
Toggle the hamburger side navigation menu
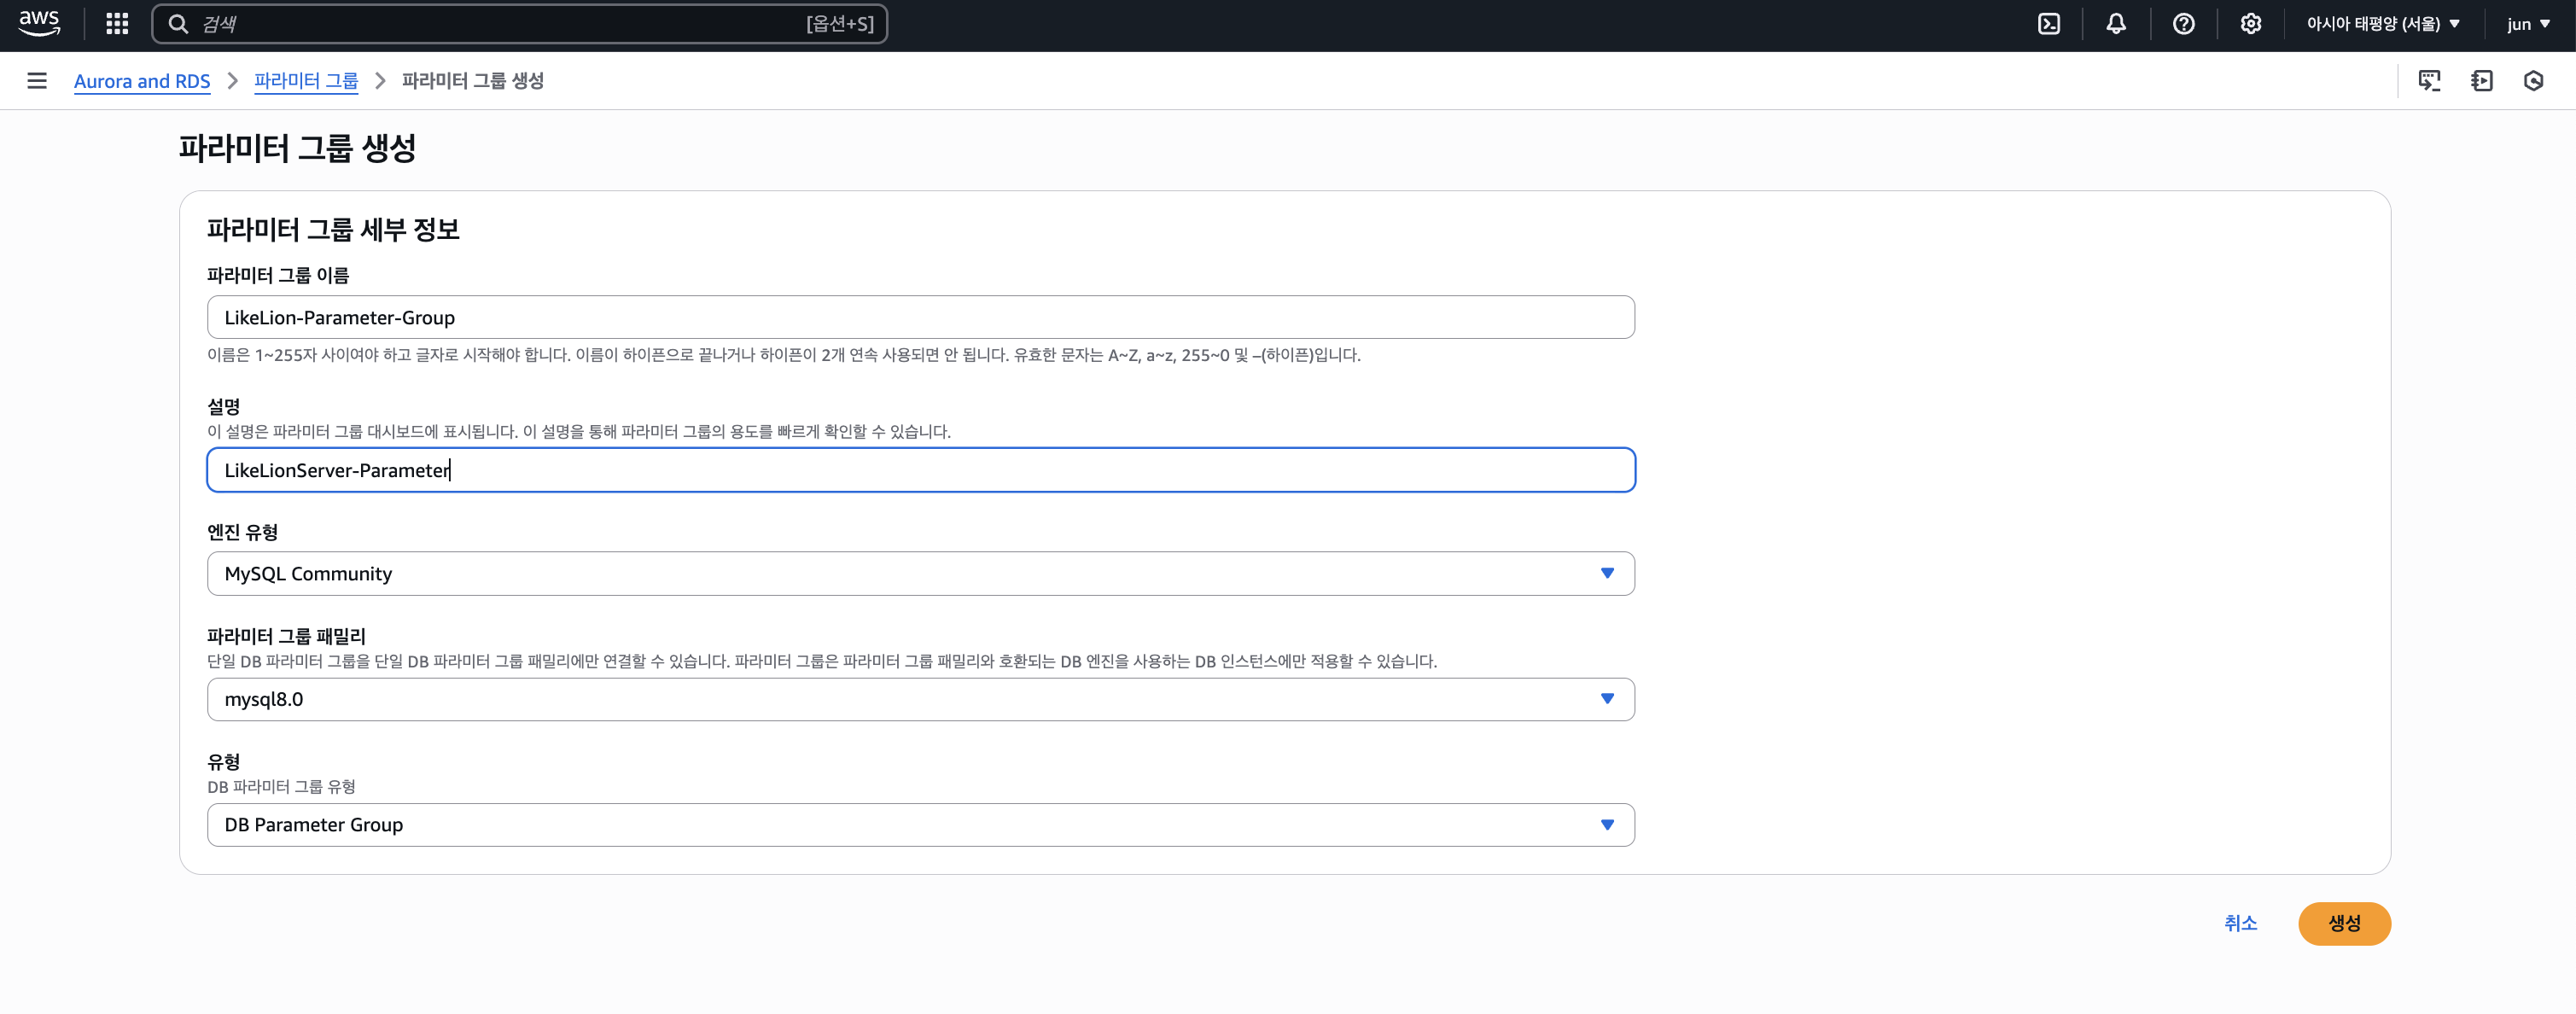37,81
